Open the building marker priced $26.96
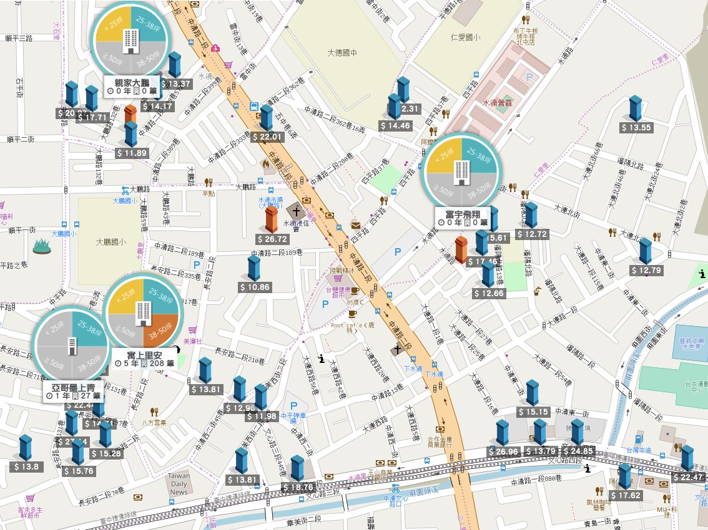This screenshot has width=708, height=530. tap(503, 432)
